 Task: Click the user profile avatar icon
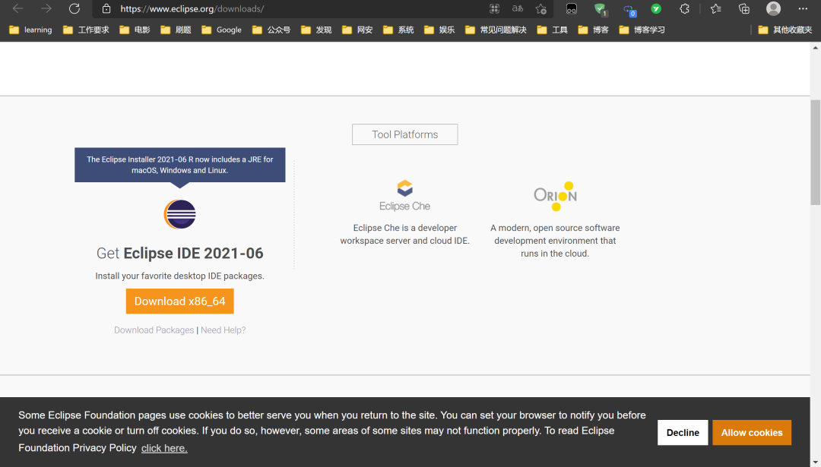pyautogui.click(x=773, y=9)
